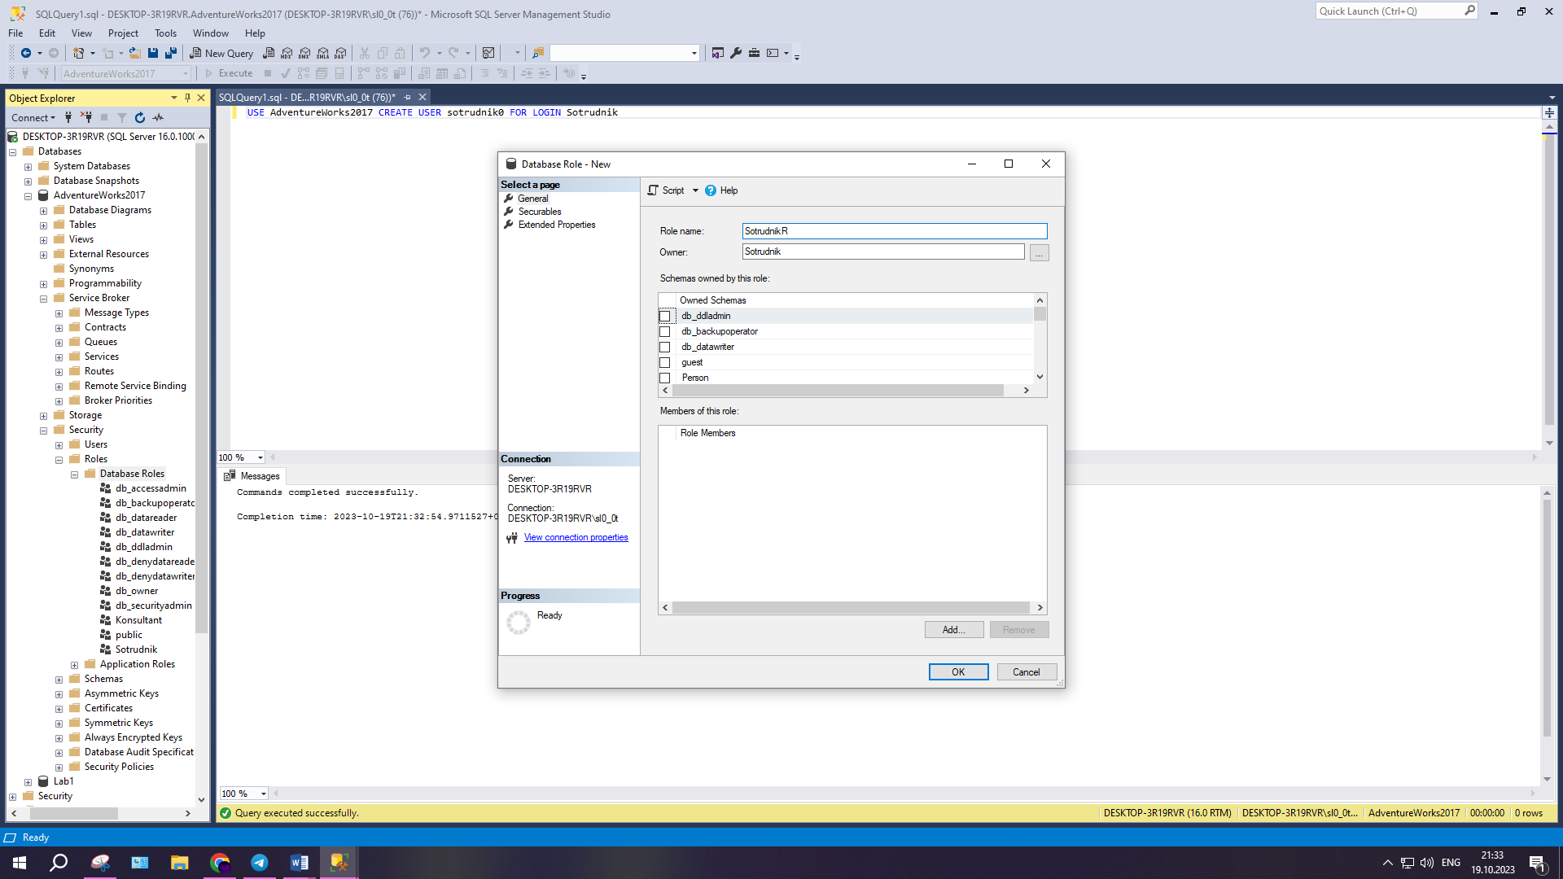Open the Tools menu
The image size is (1563, 879).
click(x=165, y=33)
